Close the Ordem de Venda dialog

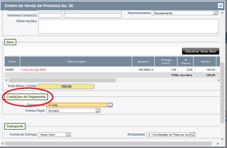click(x=221, y=6)
